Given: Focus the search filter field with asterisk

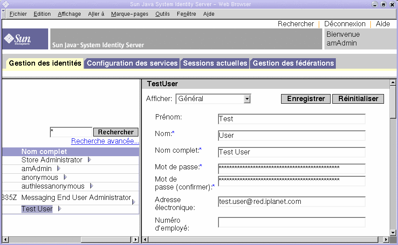Looking at the screenshot, I should point(71,132).
